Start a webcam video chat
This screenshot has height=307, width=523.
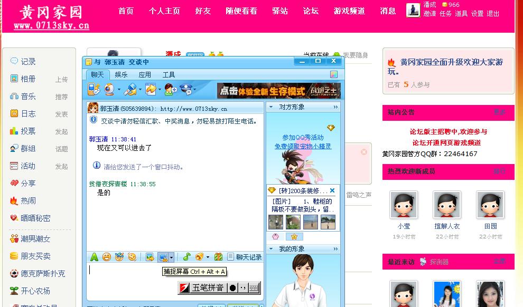pyautogui.click(x=109, y=89)
